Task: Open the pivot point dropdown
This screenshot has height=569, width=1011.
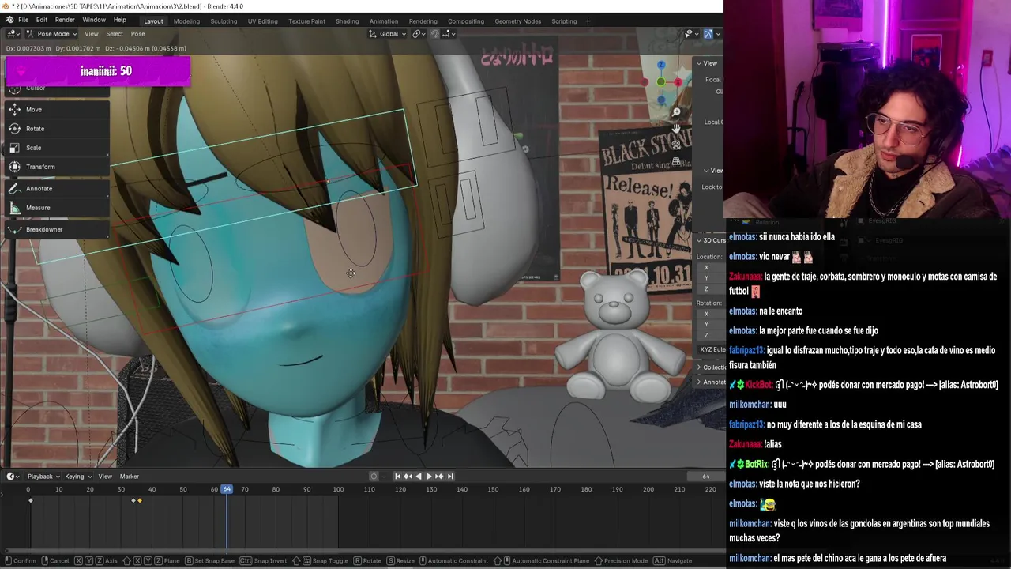Action: tap(418, 34)
